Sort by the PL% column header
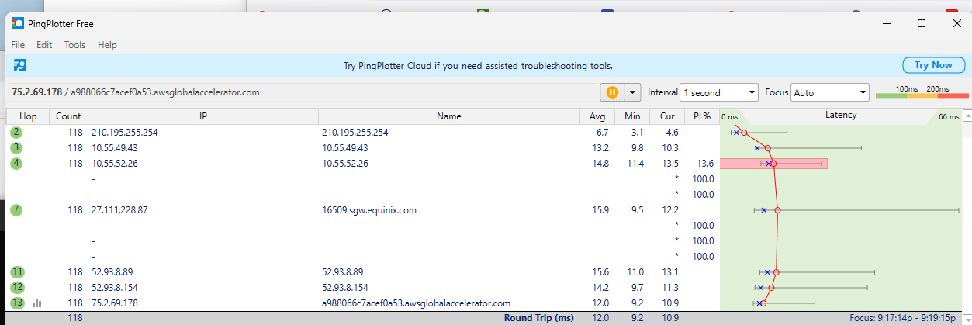 click(x=701, y=116)
